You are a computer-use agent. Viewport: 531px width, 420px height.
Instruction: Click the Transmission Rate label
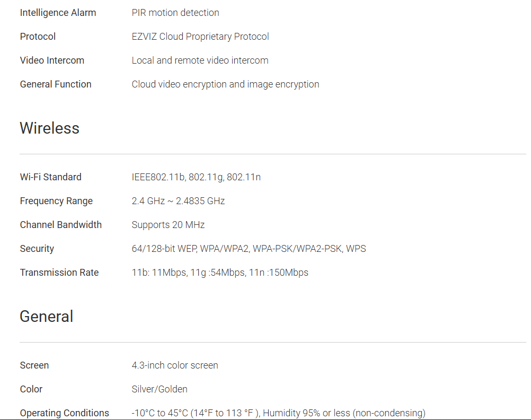(x=59, y=273)
